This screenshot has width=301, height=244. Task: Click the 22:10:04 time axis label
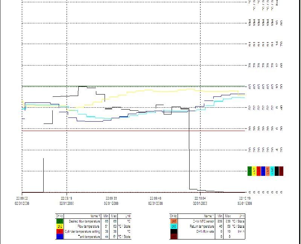pos(200,198)
